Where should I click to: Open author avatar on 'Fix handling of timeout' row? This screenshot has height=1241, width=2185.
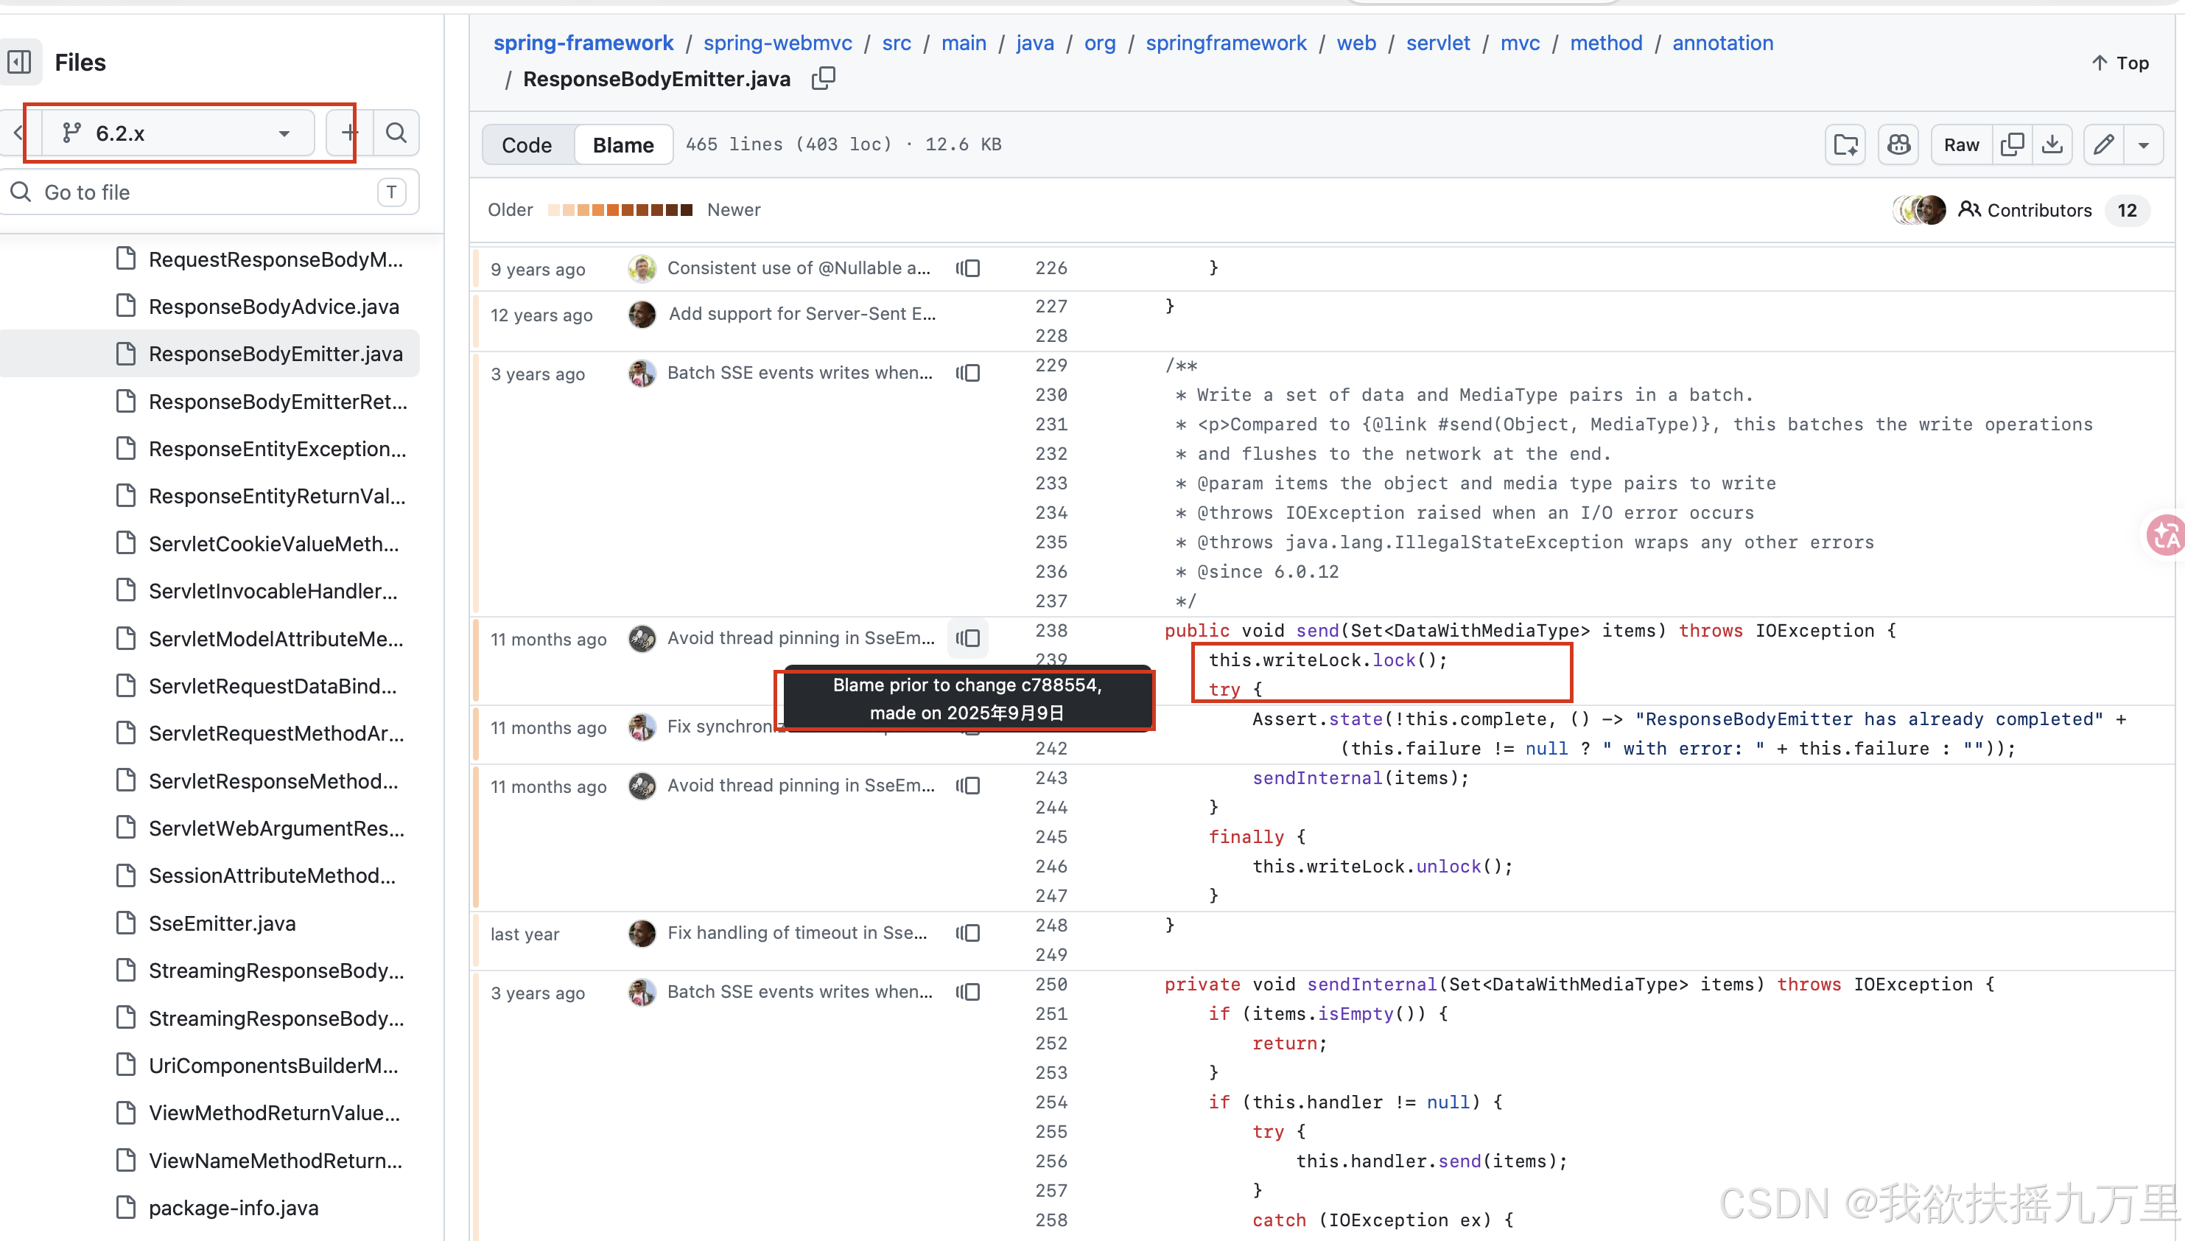click(642, 933)
